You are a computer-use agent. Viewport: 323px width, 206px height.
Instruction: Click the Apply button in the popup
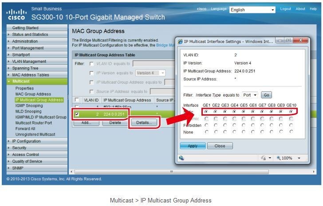pos(193,146)
